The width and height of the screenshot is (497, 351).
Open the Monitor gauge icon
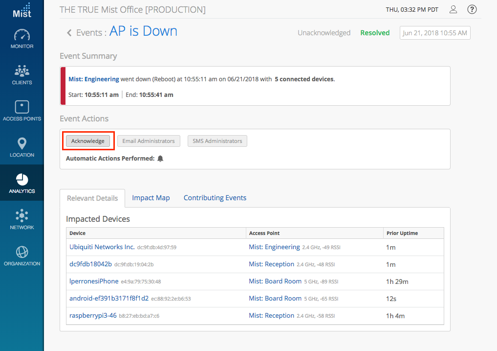pyautogui.click(x=22, y=36)
